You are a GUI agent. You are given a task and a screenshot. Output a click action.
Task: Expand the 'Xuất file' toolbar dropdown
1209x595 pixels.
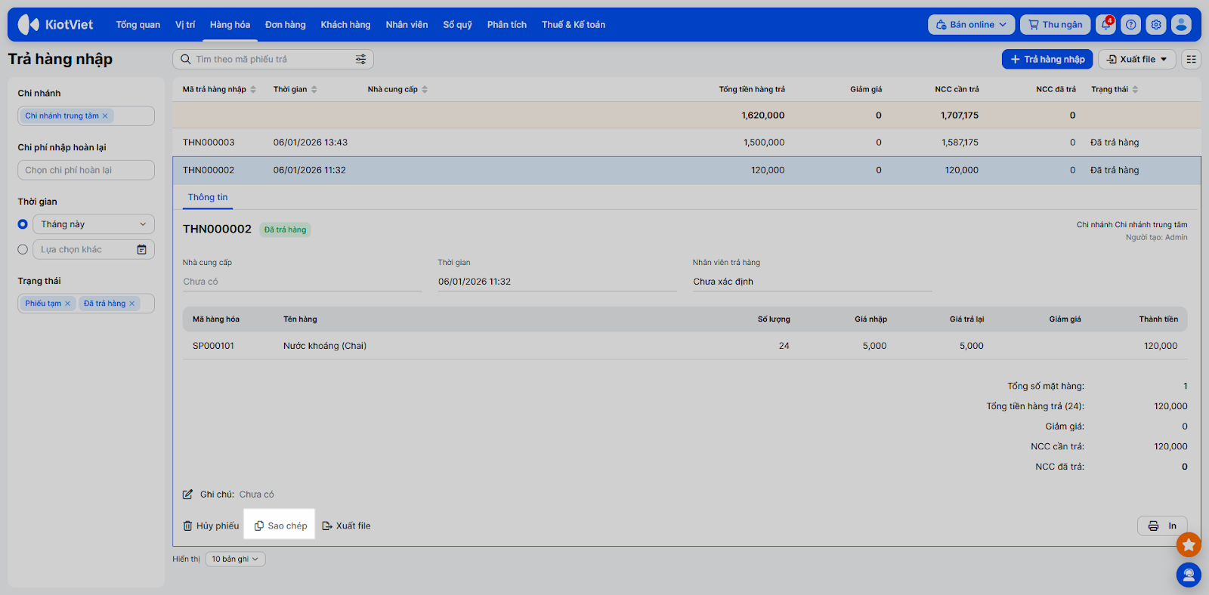click(x=1137, y=59)
